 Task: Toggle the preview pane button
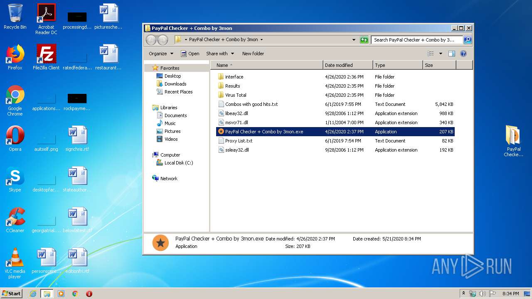(452, 54)
